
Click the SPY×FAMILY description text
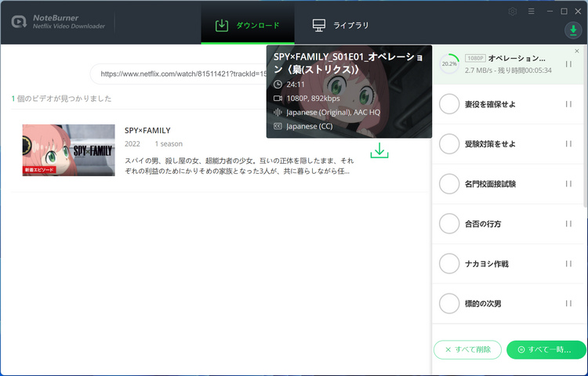click(x=239, y=166)
